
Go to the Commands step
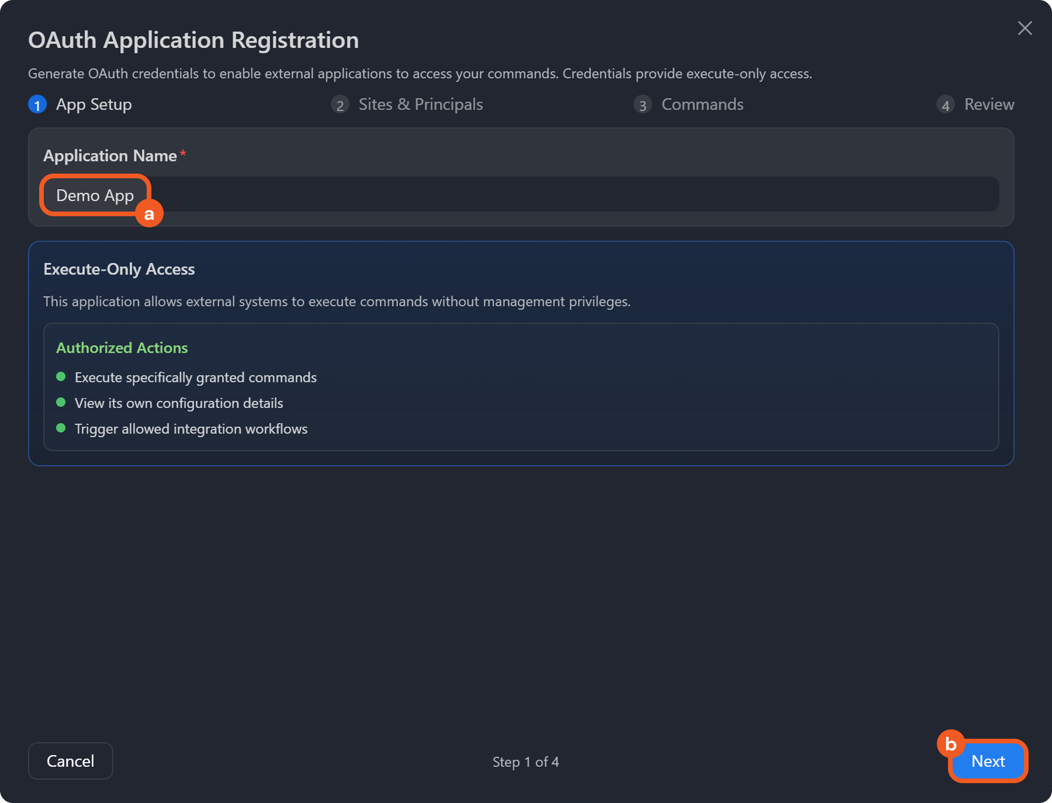pyautogui.click(x=702, y=105)
